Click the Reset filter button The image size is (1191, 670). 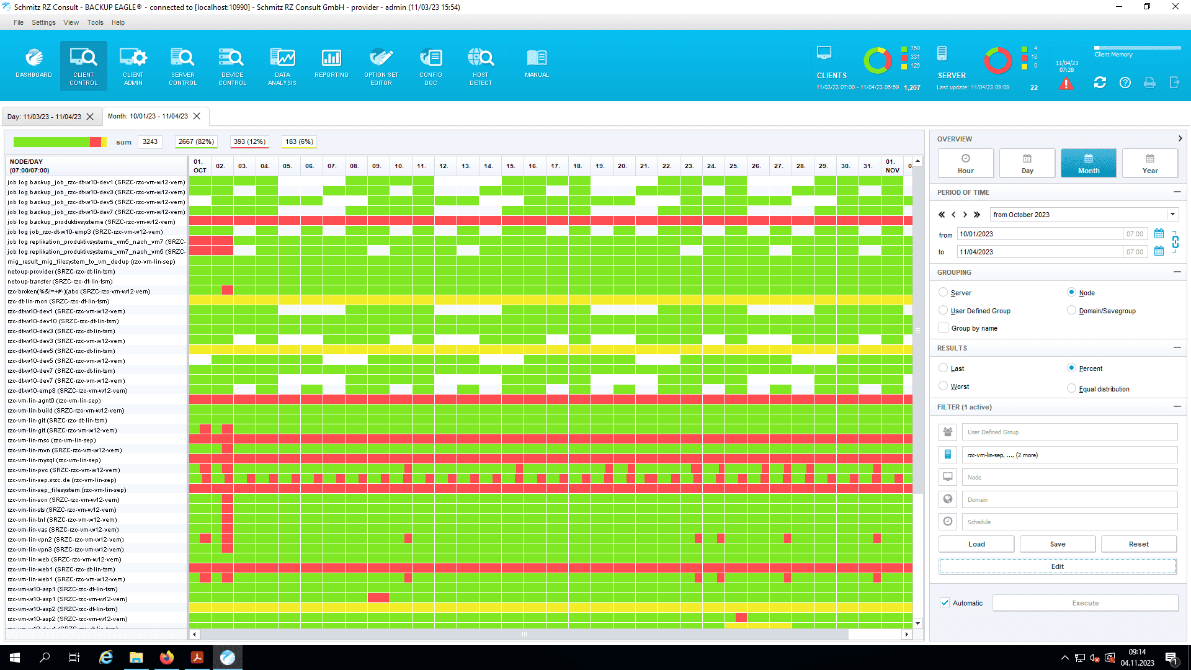(x=1138, y=544)
